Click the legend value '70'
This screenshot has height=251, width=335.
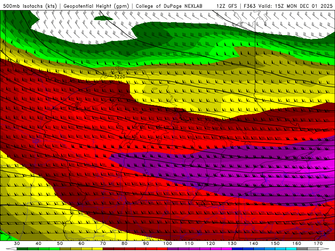tap(103, 243)
